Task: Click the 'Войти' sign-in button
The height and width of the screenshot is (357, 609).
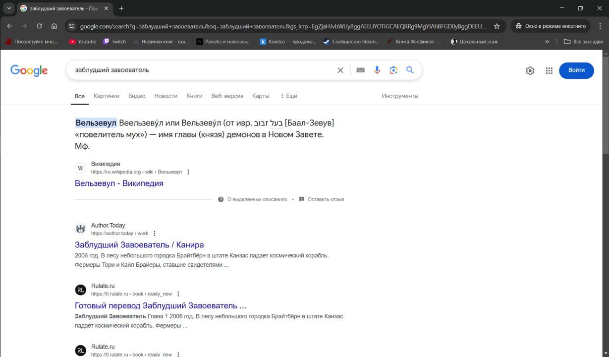Action: pos(576,70)
